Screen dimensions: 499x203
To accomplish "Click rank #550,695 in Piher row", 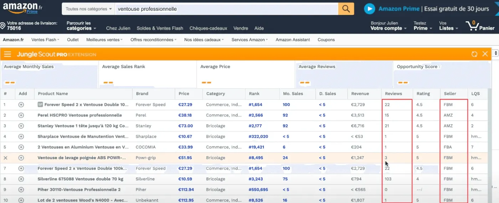I will [258, 190].
